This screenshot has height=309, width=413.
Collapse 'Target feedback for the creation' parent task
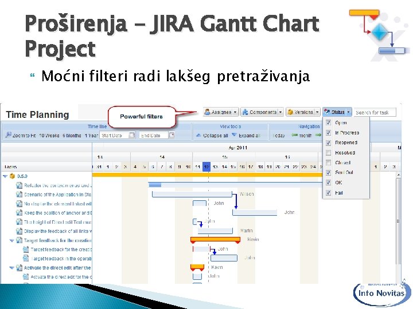[x=11, y=240]
